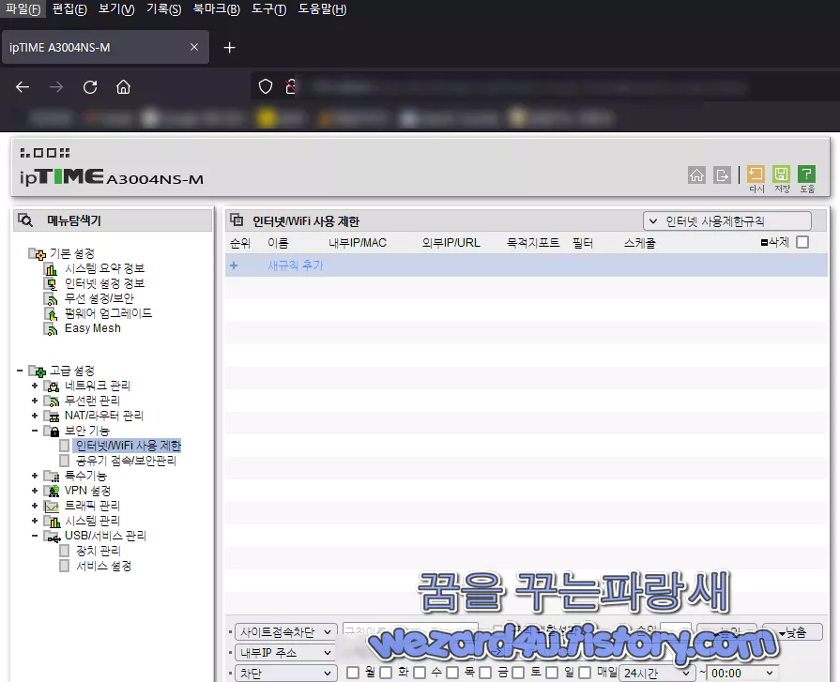Check the 월 (Monday) checkbox
Screen dimensions: 840x682
click(x=353, y=673)
